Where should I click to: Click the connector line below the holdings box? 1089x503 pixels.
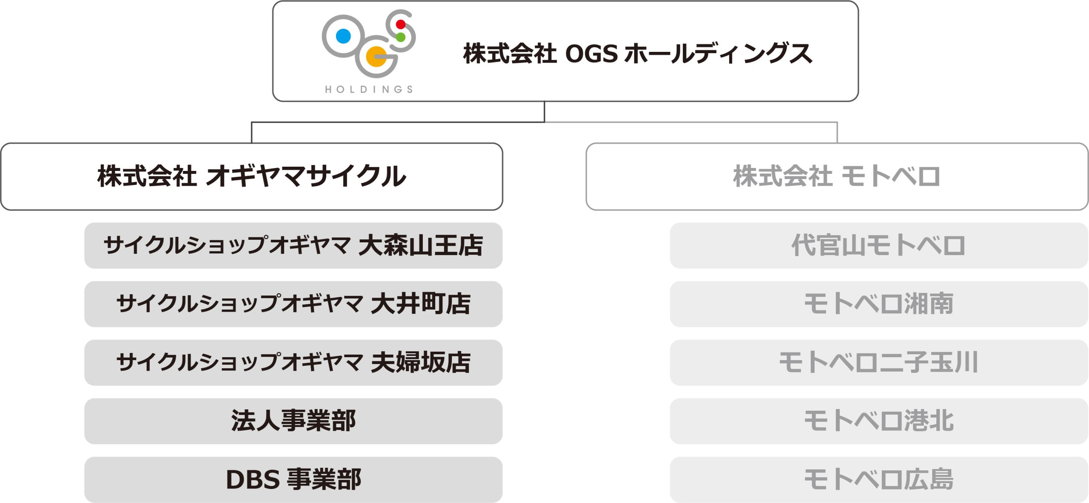pyautogui.click(x=544, y=112)
